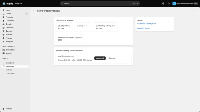Click the search magnifier icon
200x112 pixels.
pos(62,3)
